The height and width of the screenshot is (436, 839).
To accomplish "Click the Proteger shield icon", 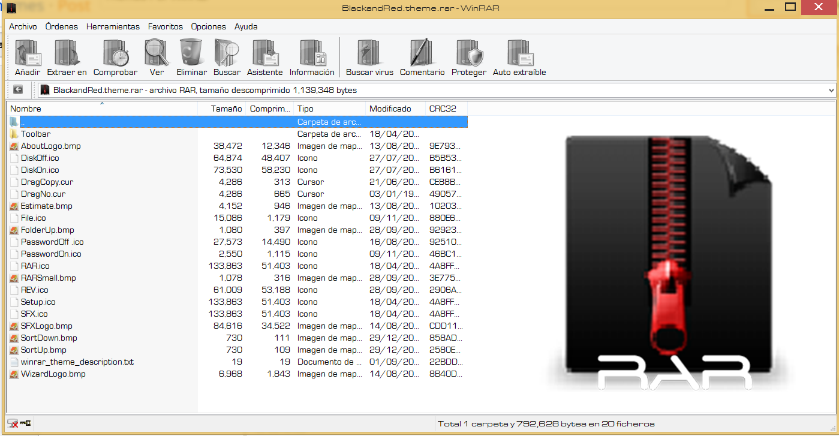I will (469, 53).
